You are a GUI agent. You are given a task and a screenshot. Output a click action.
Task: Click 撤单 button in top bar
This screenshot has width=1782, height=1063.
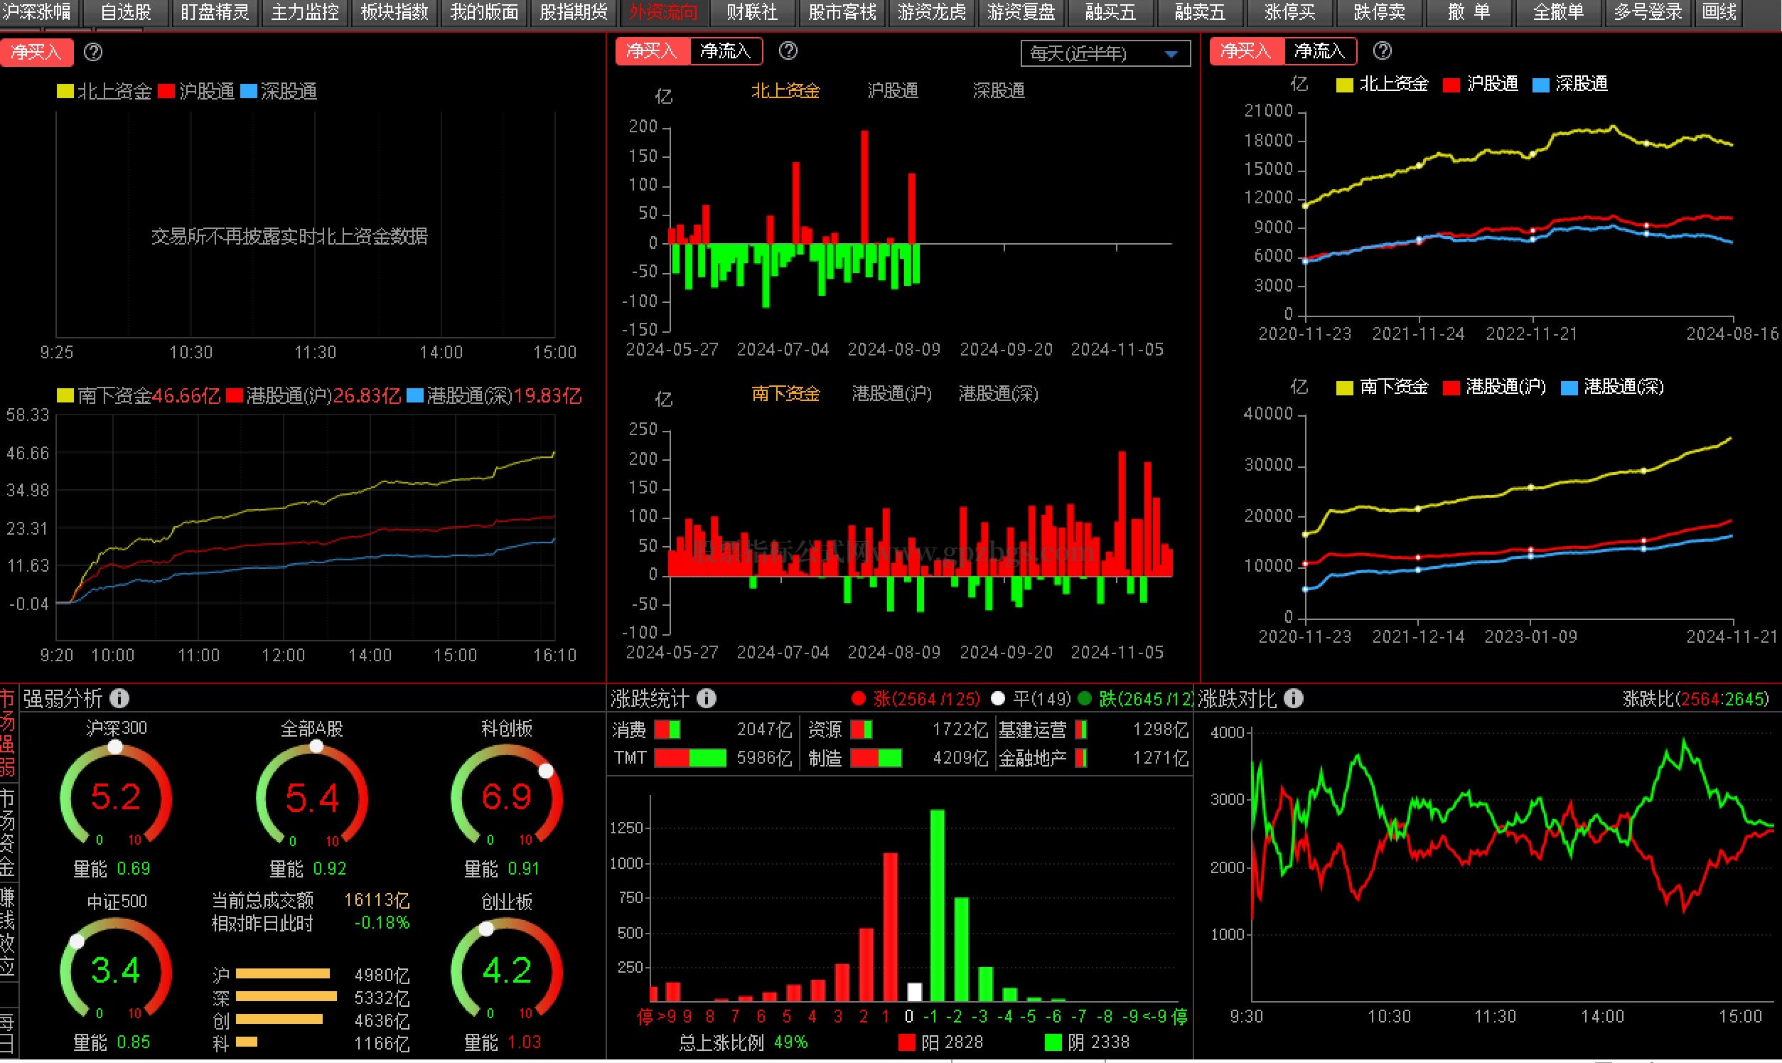pos(1469,12)
